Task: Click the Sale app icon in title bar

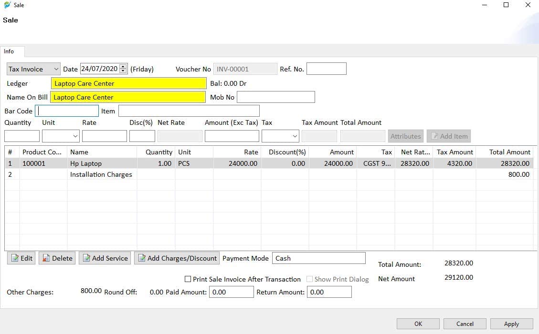Action: pyautogui.click(x=7, y=5)
